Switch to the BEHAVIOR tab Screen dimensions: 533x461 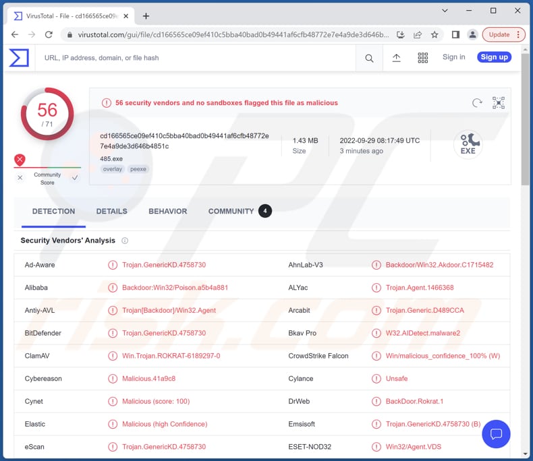coord(167,211)
